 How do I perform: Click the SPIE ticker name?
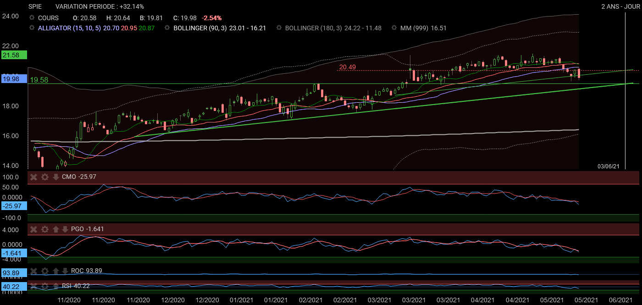(35, 6)
